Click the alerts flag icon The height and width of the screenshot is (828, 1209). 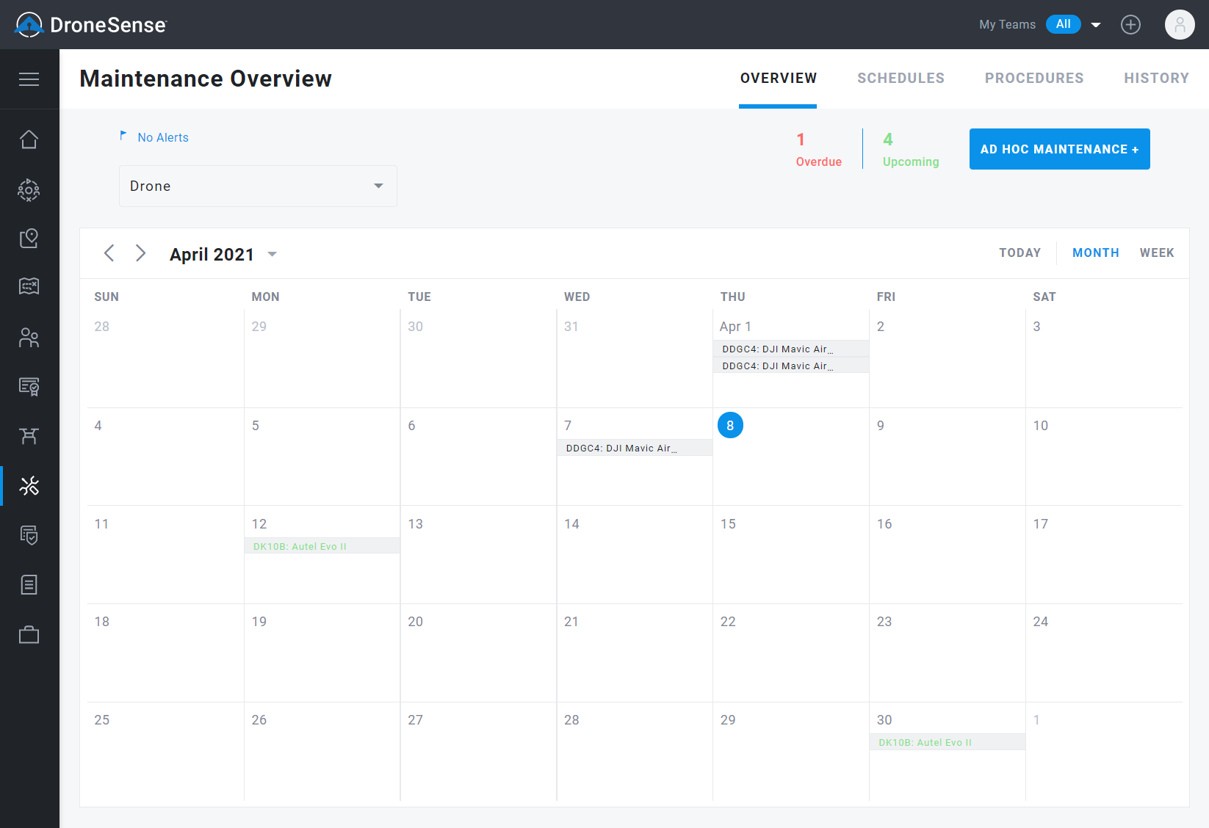tap(123, 136)
